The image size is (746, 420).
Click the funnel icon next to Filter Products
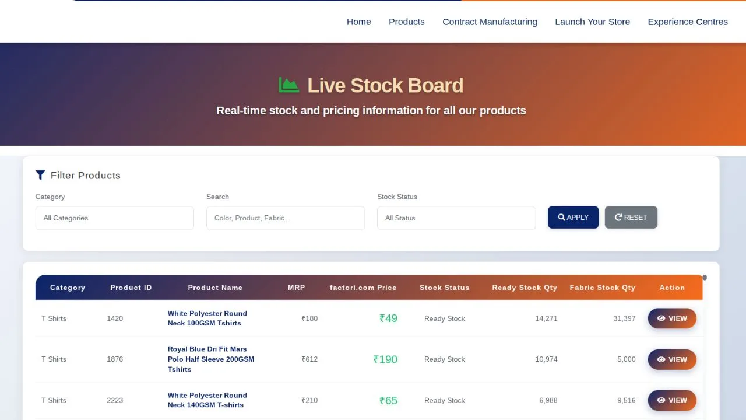click(x=40, y=175)
